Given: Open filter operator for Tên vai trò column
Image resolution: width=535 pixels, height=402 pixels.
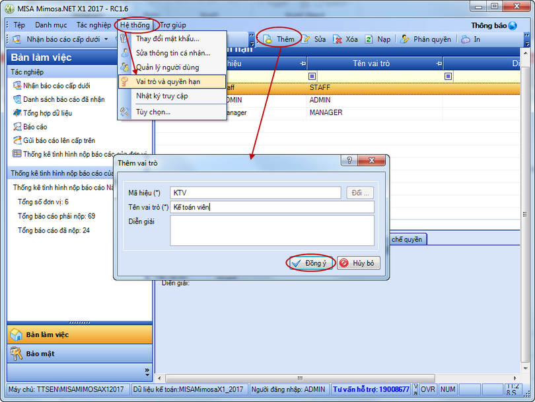Looking at the screenshot, I should (448, 76).
